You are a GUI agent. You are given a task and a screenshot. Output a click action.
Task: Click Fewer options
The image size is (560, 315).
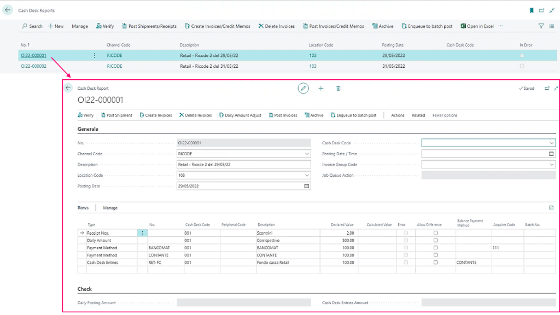[x=445, y=115]
